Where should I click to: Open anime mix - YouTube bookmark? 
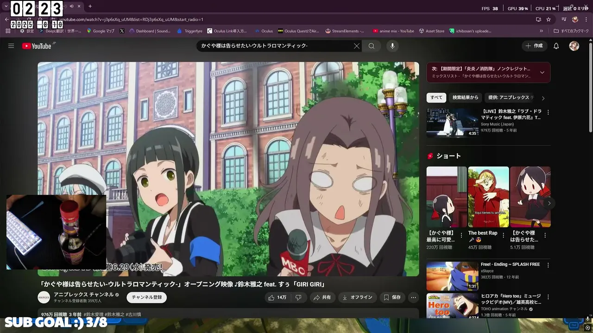pyautogui.click(x=393, y=31)
